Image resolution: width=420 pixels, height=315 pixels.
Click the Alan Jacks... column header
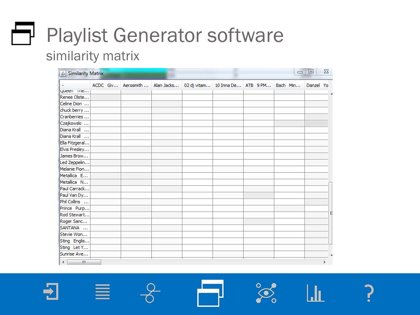pyautogui.click(x=167, y=85)
